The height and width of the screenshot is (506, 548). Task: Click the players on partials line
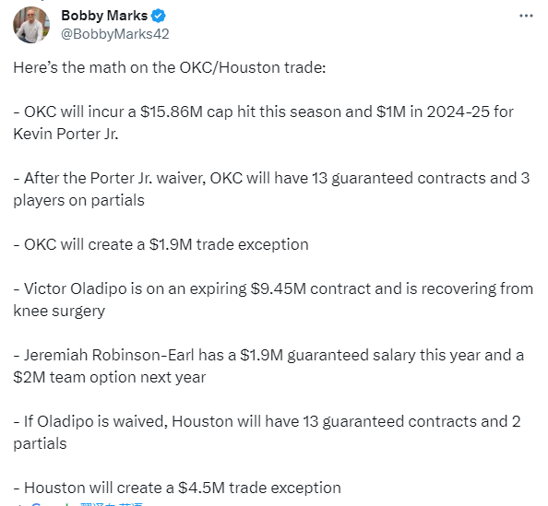(x=78, y=200)
